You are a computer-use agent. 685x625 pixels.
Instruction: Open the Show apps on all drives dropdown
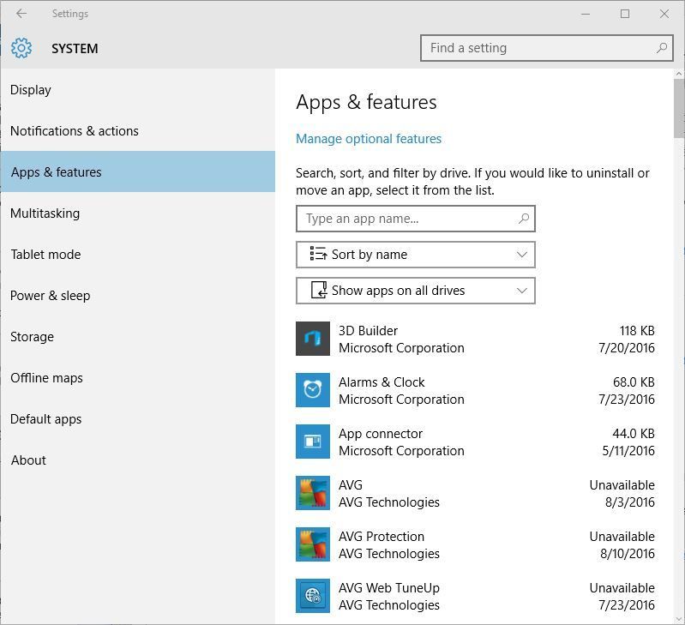[416, 291]
